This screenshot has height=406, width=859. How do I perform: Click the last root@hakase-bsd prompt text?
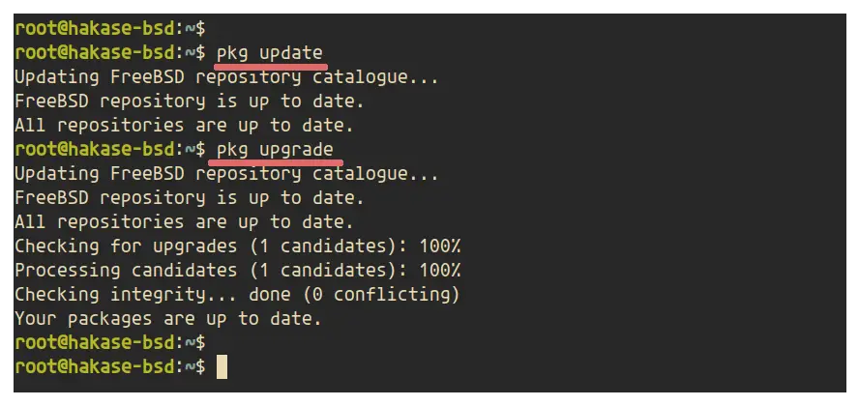110,366
